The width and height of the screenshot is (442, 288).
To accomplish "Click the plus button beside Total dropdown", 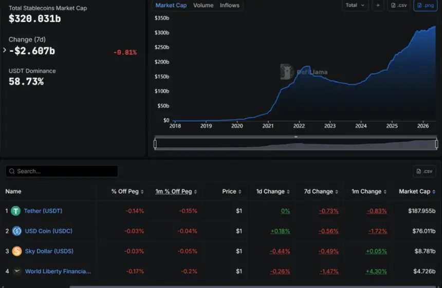I will click(378, 5).
